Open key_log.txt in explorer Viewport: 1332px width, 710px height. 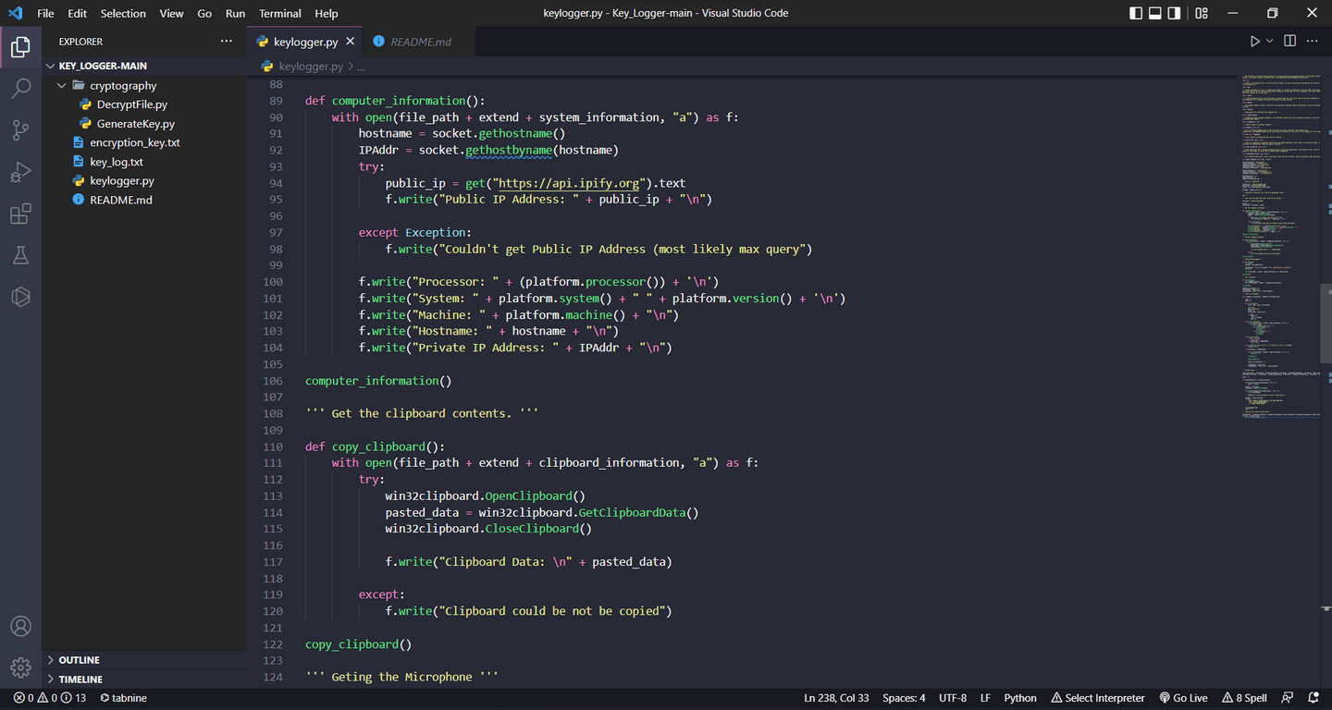click(x=145, y=162)
